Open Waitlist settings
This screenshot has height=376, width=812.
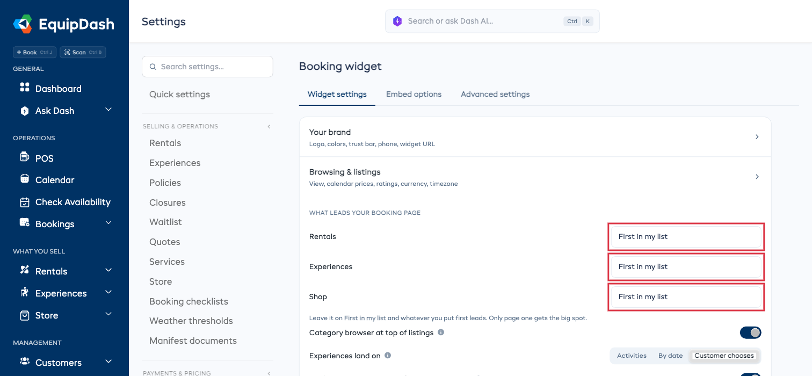pyautogui.click(x=165, y=222)
